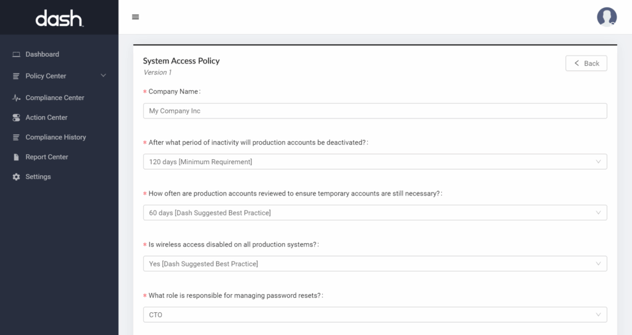
Task: Open the user profile avatar
Action: click(606, 17)
